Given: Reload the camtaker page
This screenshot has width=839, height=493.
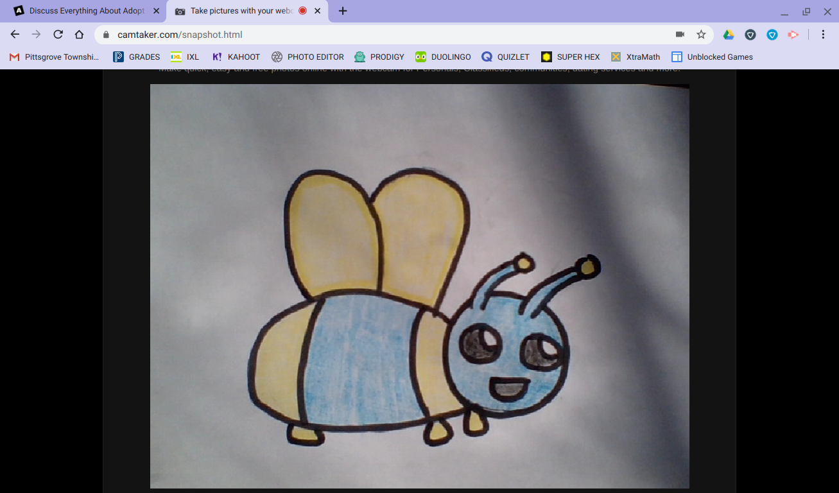Looking at the screenshot, I should 58,35.
